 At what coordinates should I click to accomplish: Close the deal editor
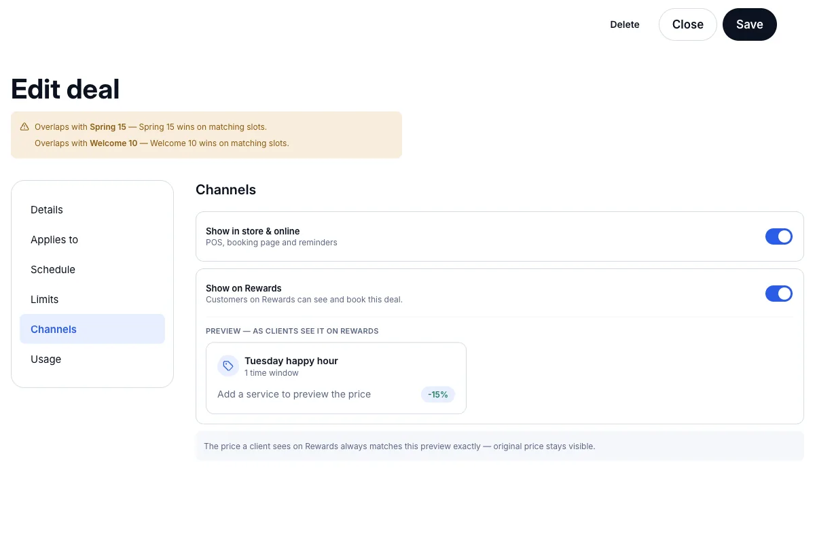click(x=688, y=24)
